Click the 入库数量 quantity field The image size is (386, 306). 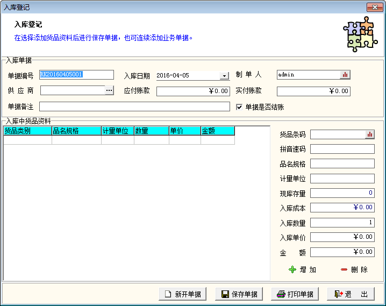[342, 222]
